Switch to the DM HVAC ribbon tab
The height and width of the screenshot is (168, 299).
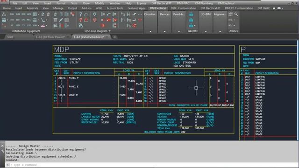tap(263, 8)
